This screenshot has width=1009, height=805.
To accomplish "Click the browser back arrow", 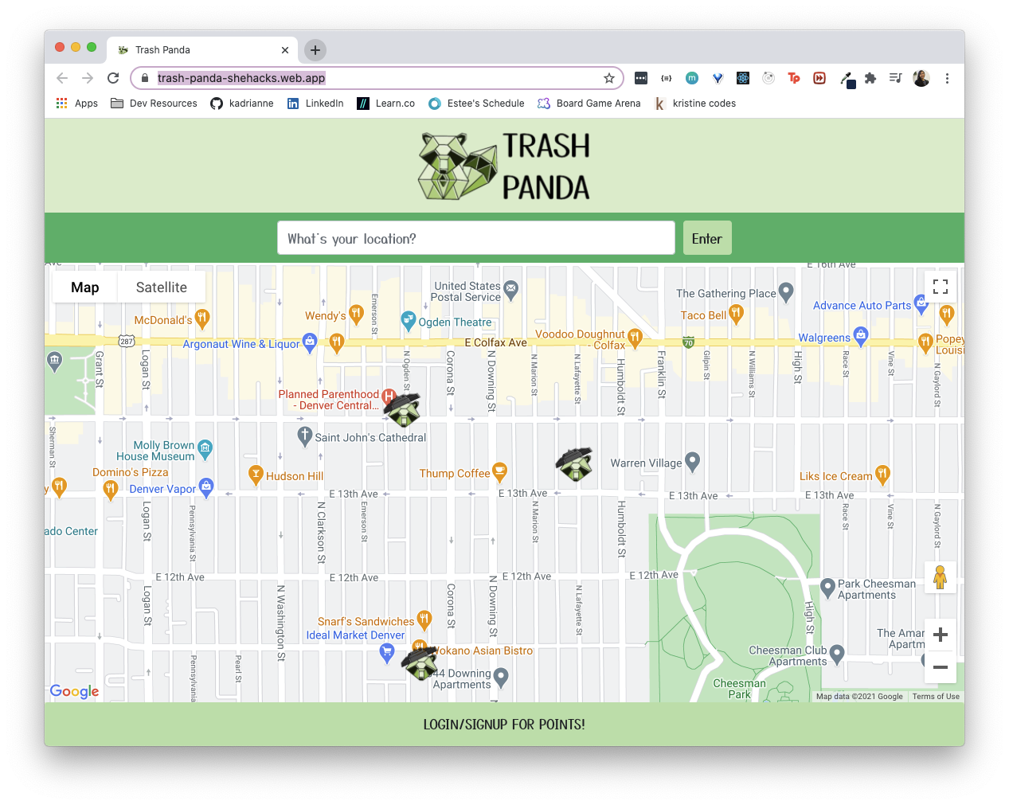I will point(62,78).
